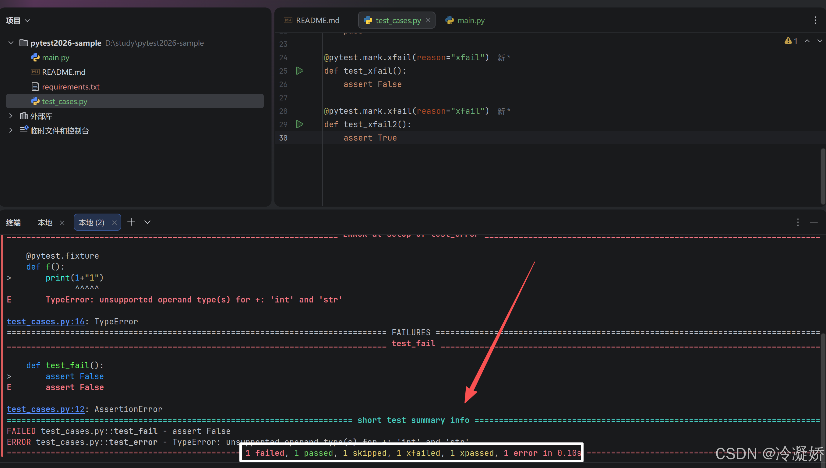Run test_xfail2 with the gutter play icon

tap(299, 124)
